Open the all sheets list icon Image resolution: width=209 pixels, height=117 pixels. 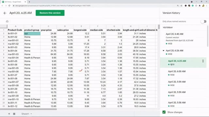tap(14, 114)
